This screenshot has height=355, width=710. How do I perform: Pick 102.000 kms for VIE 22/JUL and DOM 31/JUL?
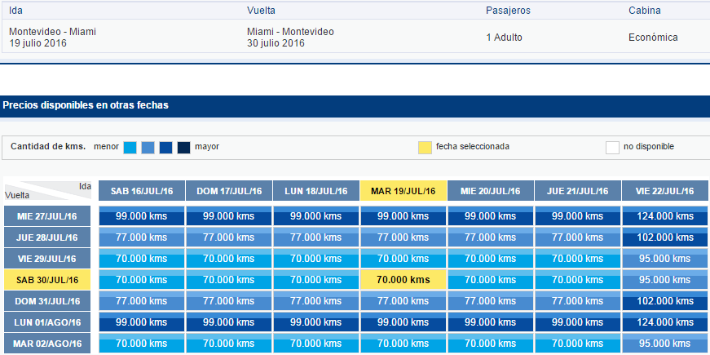coord(664,301)
